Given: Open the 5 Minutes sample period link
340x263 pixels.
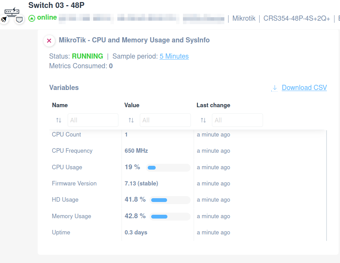Looking at the screenshot, I should click(x=174, y=56).
